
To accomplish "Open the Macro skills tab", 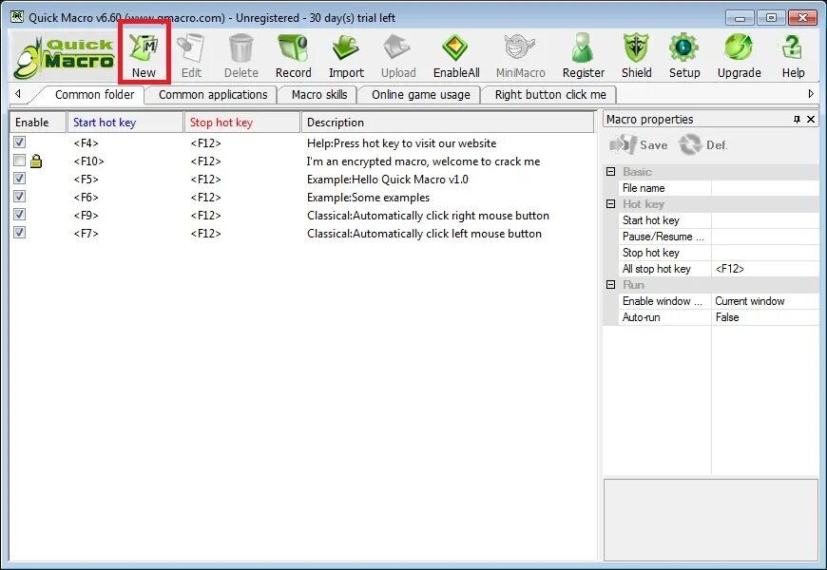I will tap(319, 95).
